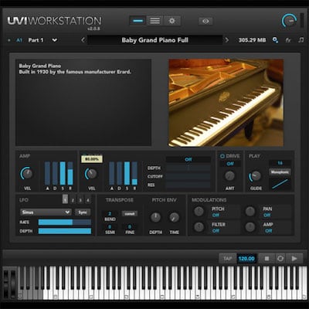Adjust the AMP modulation knob
309x309 pixels.
point(250,227)
